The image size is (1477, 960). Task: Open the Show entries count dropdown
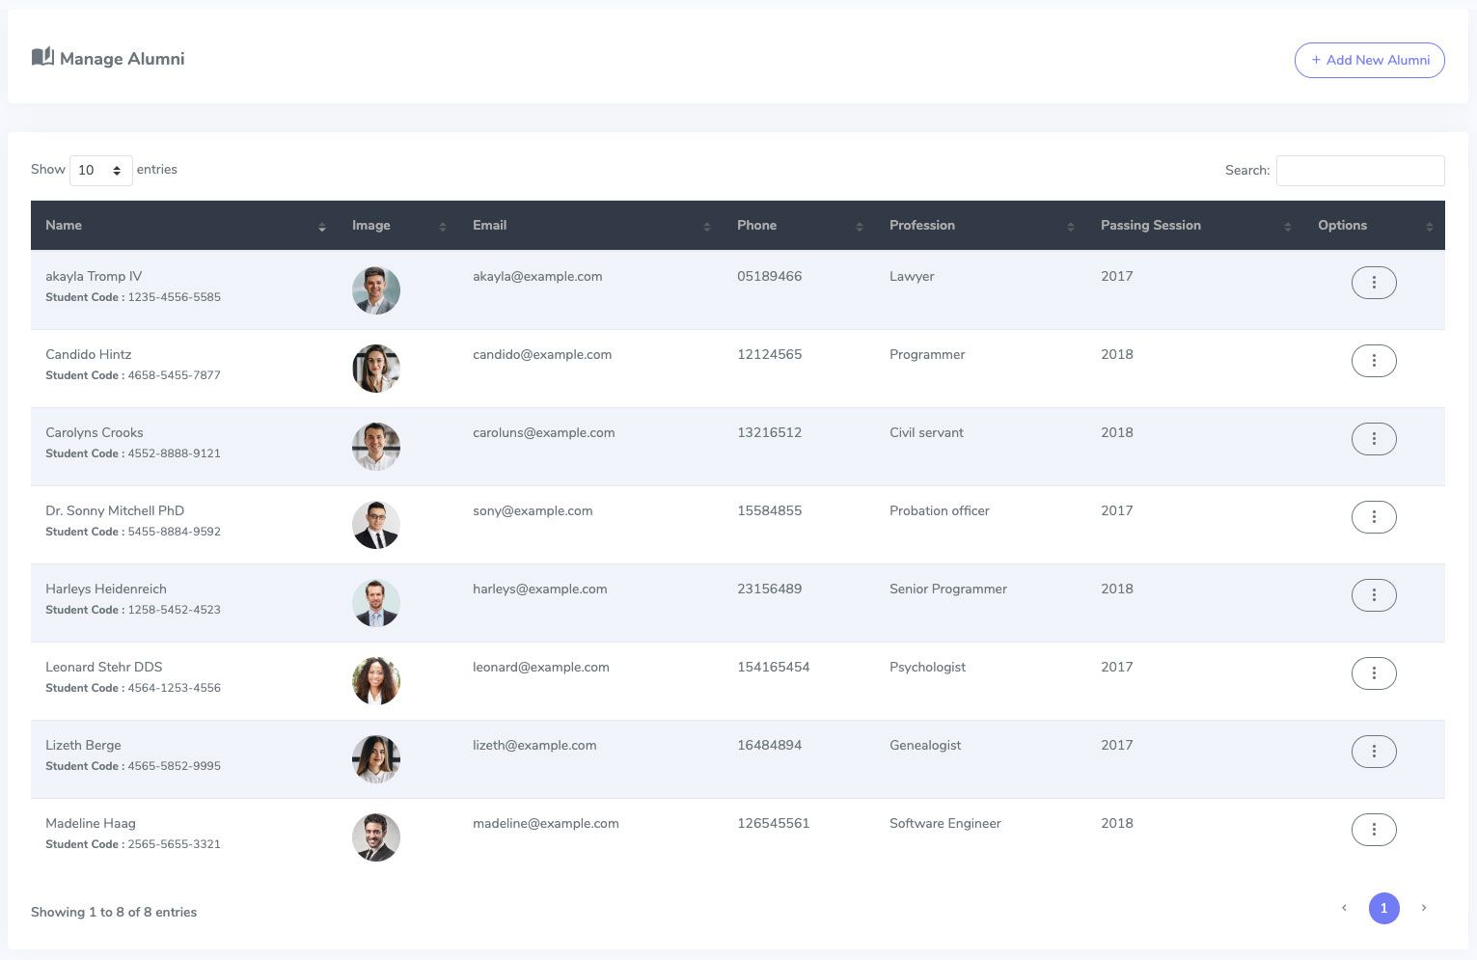pos(100,170)
